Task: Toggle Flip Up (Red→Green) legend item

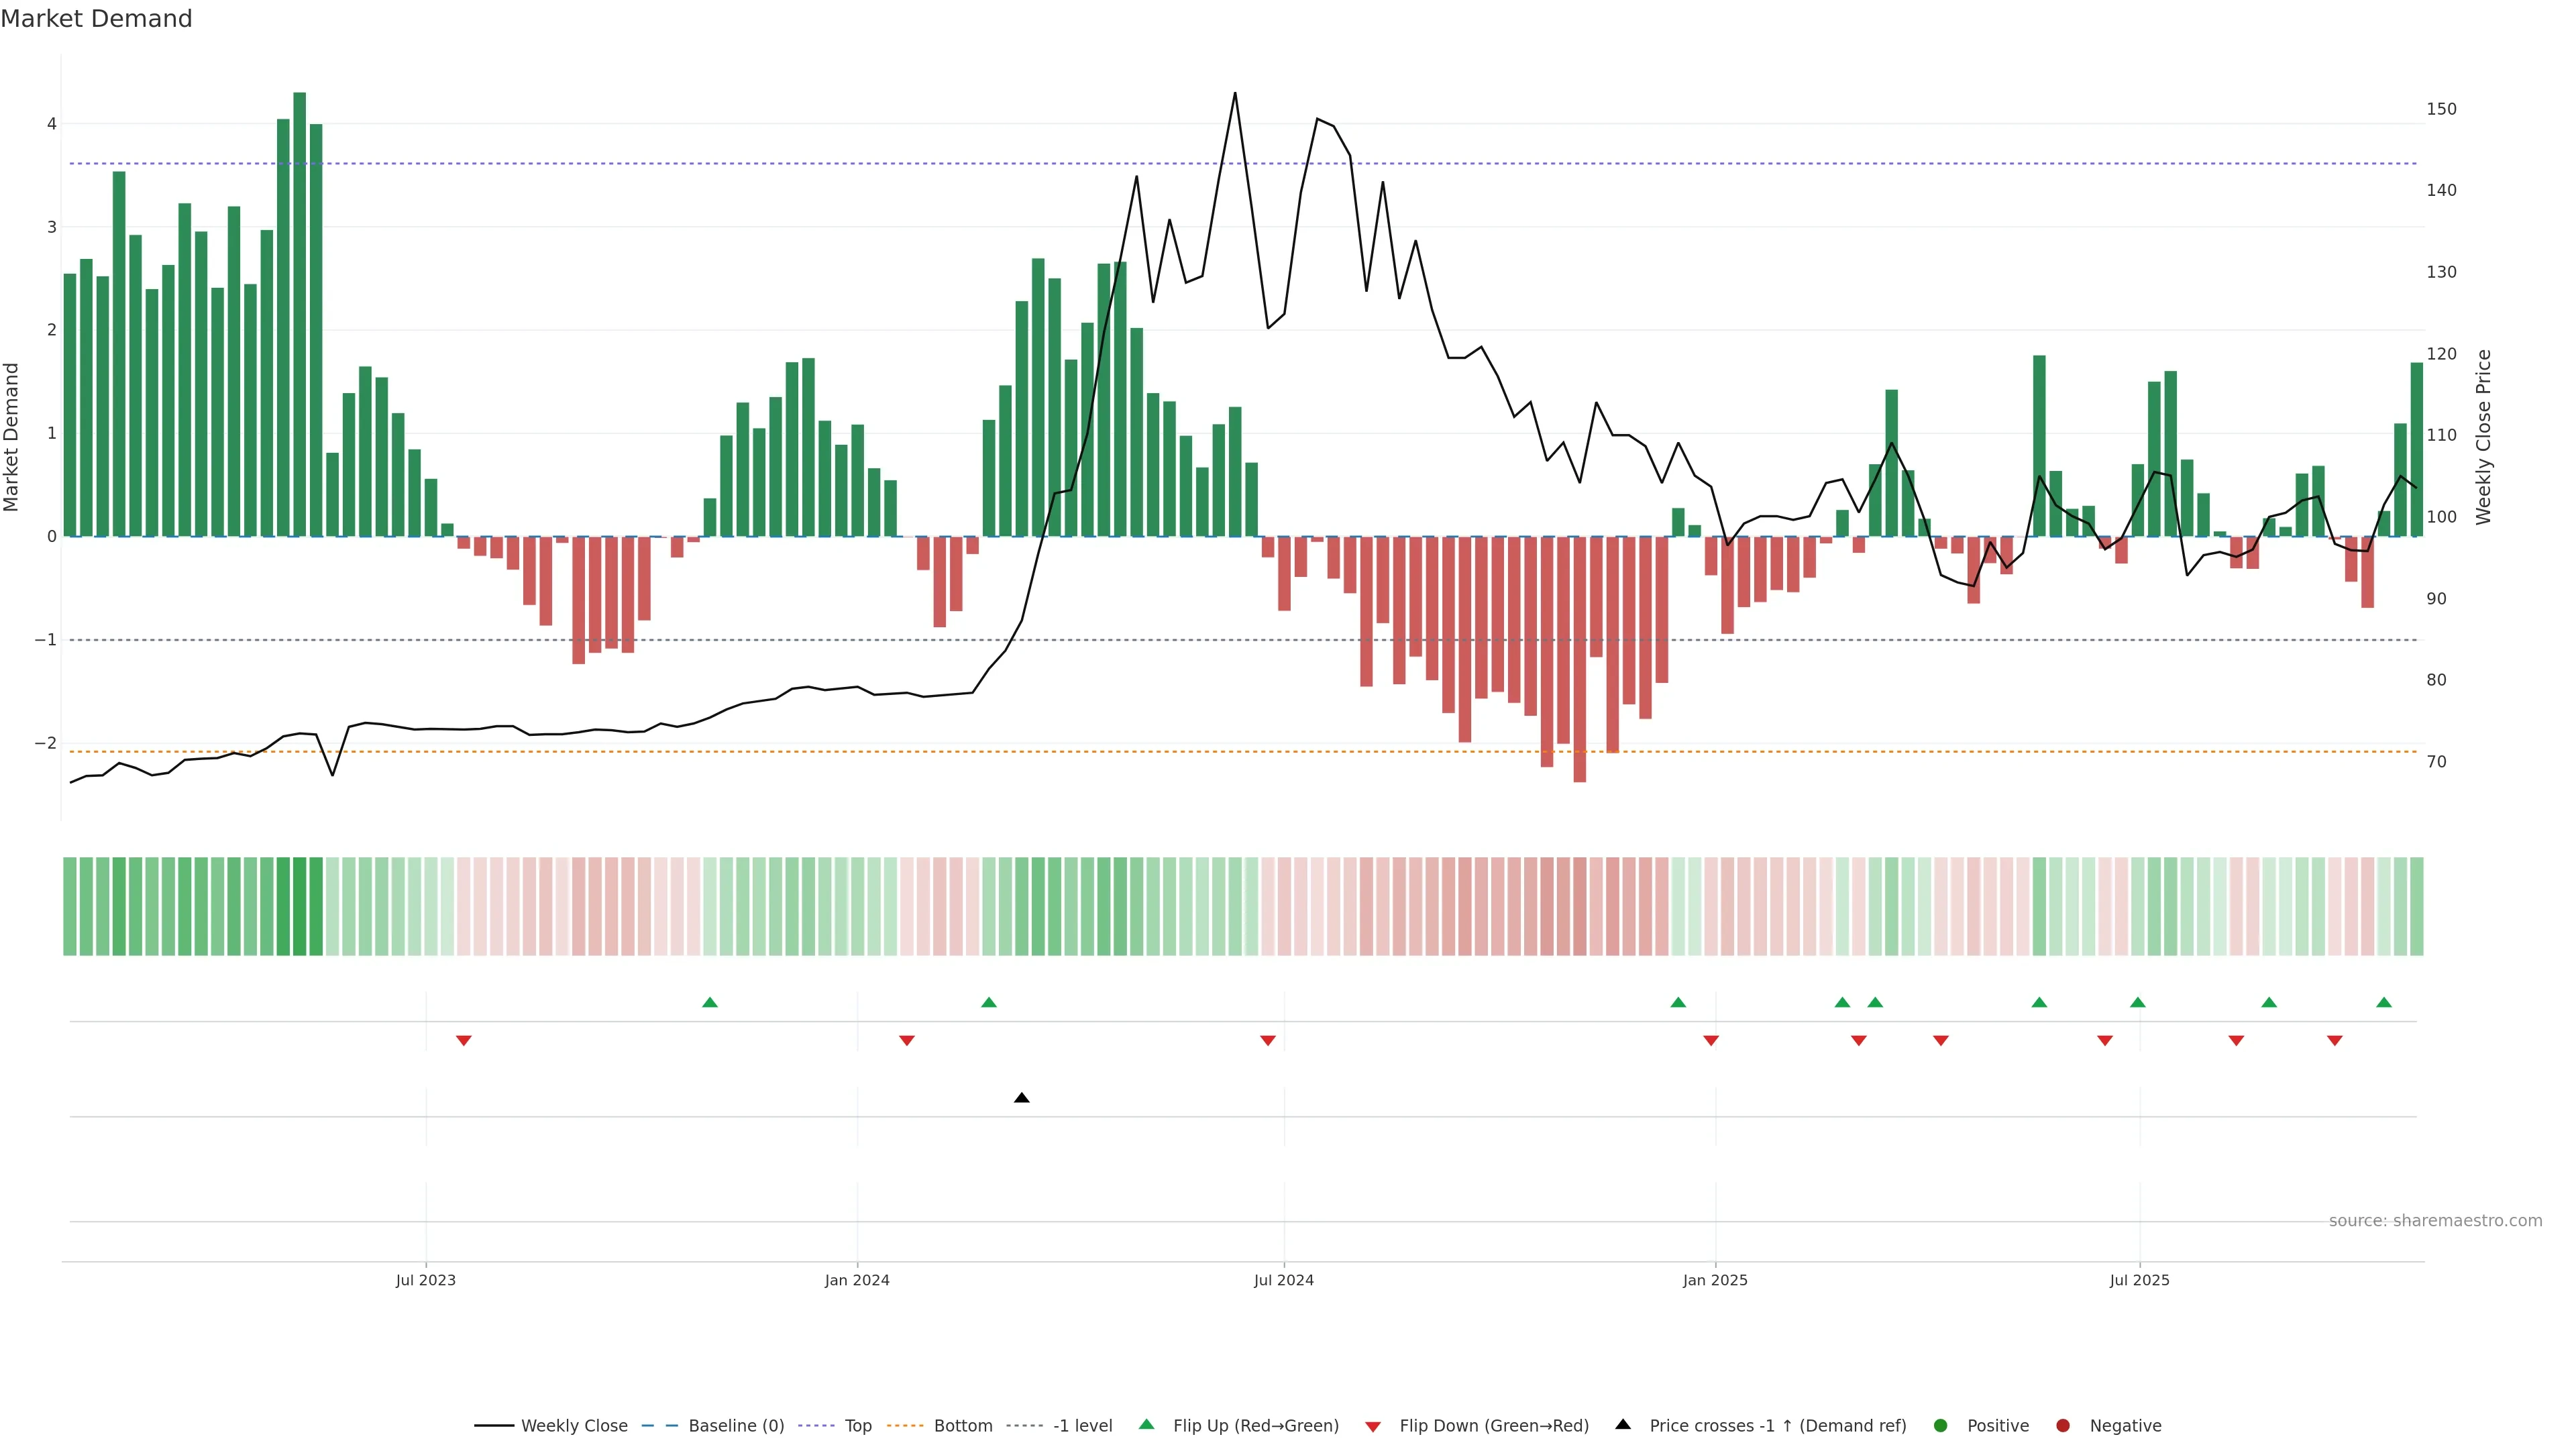Action: click(1255, 1426)
